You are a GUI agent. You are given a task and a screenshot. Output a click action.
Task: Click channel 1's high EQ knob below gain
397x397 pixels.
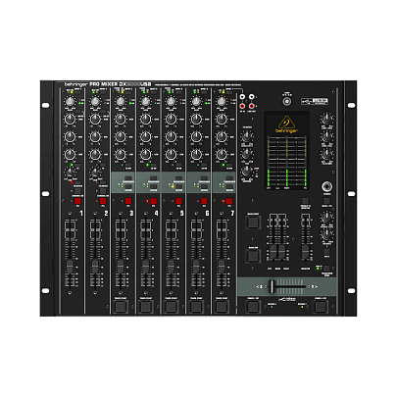tap(70, 120)
